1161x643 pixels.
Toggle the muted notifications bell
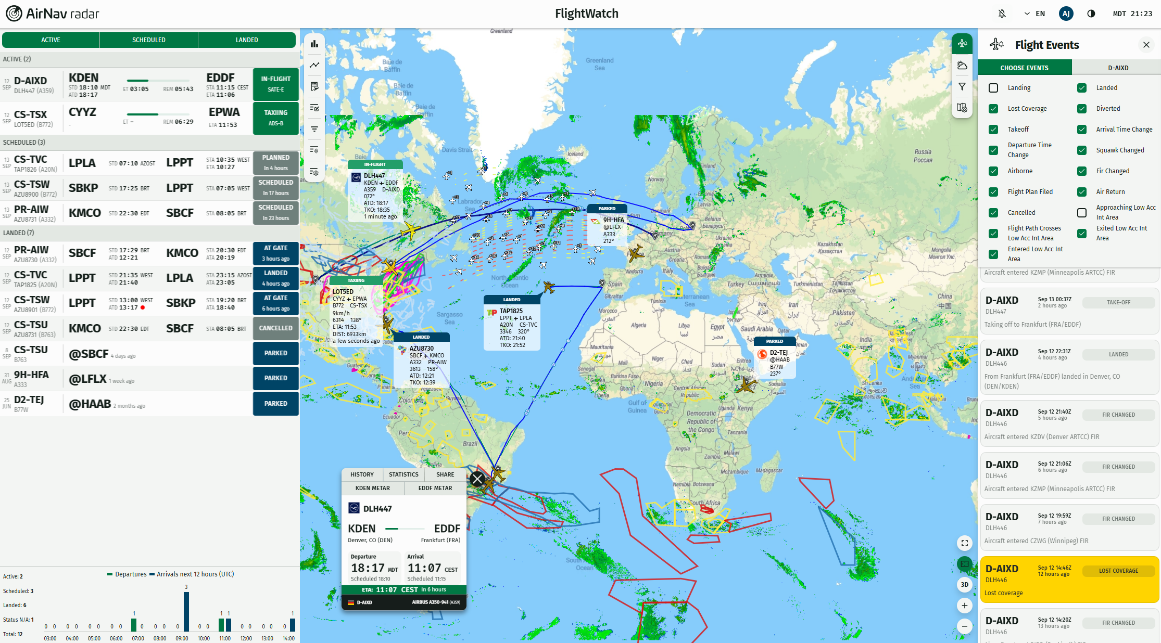[x=1002, y=14]
